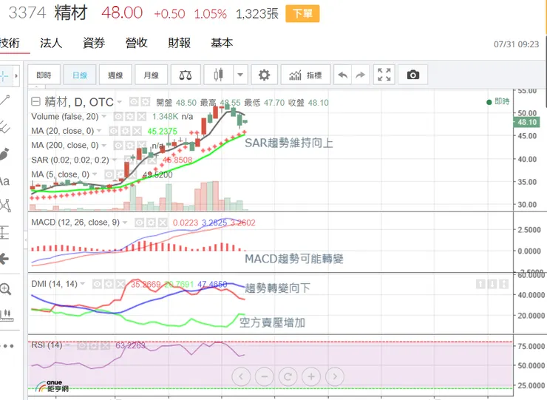Activate the zoom-in magnifier tool

5,289
